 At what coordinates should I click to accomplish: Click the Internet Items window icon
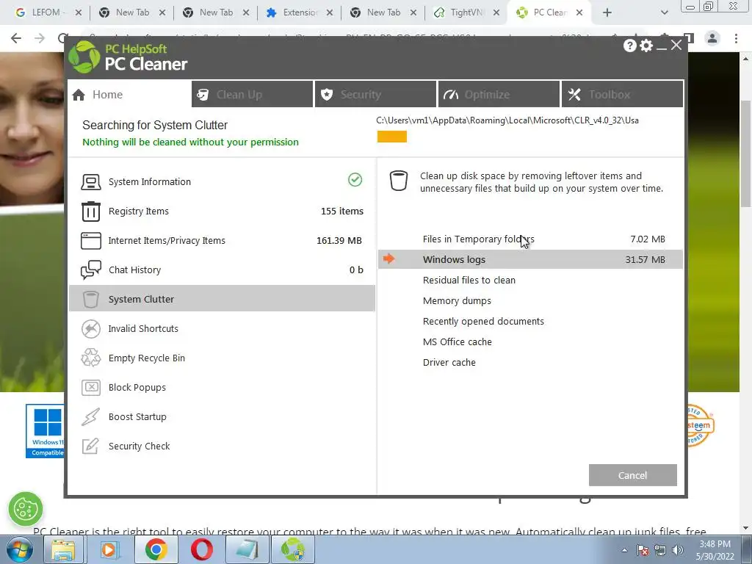(x=90, y=241)
